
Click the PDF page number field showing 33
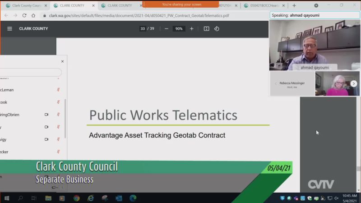click(x=143, y=28)
